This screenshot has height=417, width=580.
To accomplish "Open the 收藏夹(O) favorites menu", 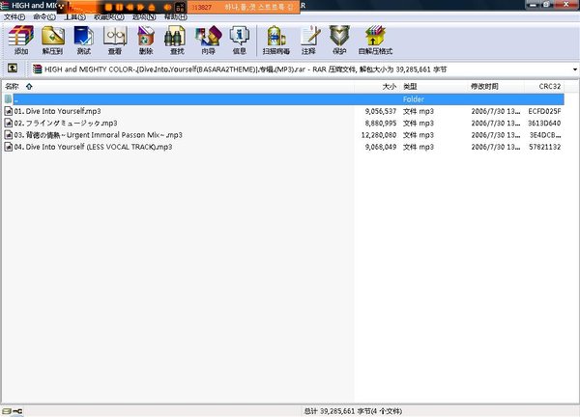I will coord(108,17).
